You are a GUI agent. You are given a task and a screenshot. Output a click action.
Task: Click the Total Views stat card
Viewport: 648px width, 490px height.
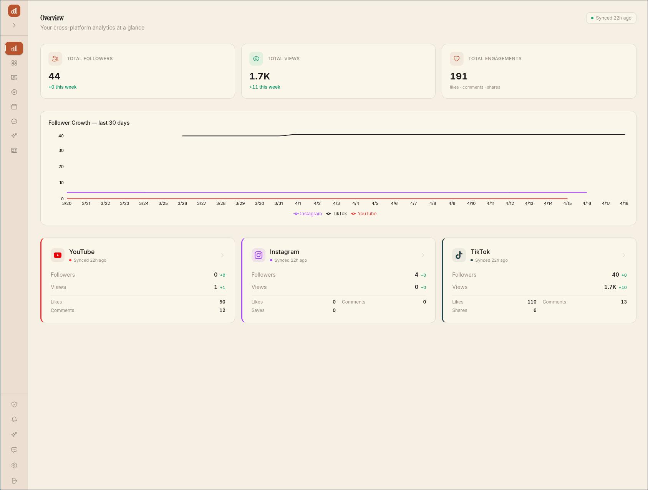pyautogui.click(x=338, y=71)
